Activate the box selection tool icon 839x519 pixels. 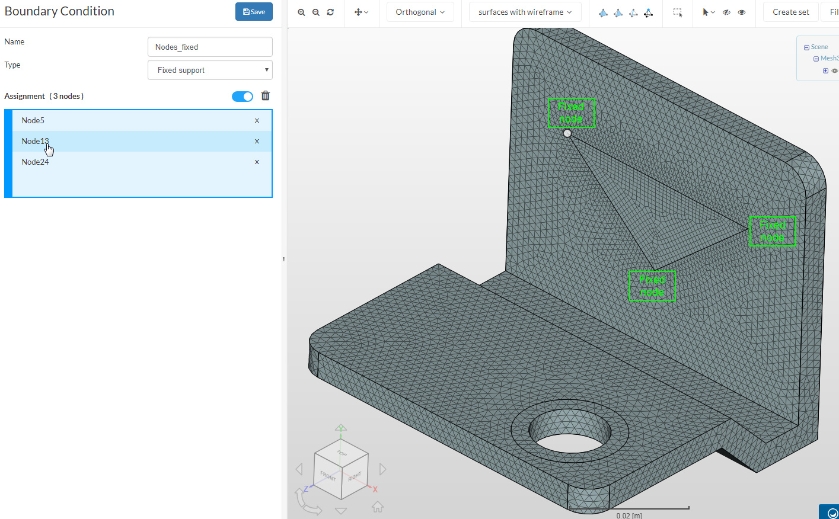click(678, 12)
